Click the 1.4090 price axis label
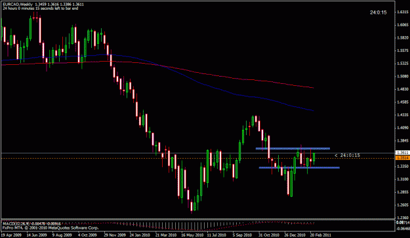 [x=403, y=128]
